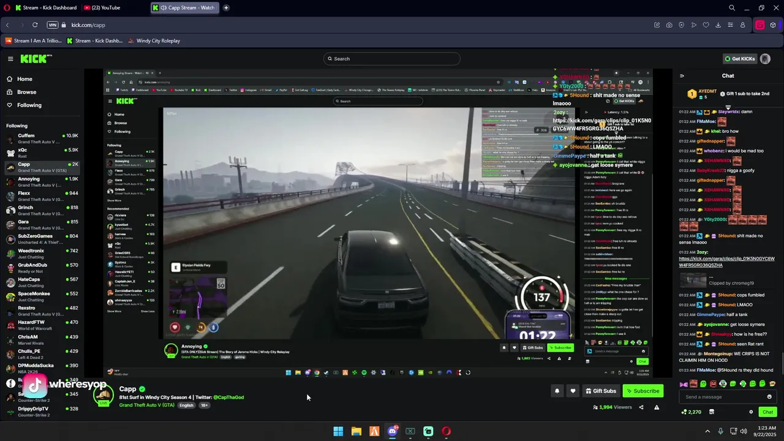The height and width of the screenshot is (441, 784).
Task: Click the pink Opera sidebar extension icon
Action: point(760,25)
